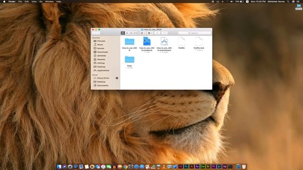This screenshot has height=170, width=303.
Task: Switch Finder to column view
Action: point(131,33)
